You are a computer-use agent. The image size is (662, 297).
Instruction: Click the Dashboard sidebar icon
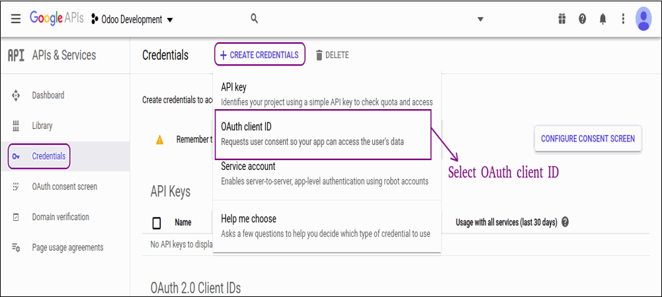pyautogui.click(x=16, y=95)
